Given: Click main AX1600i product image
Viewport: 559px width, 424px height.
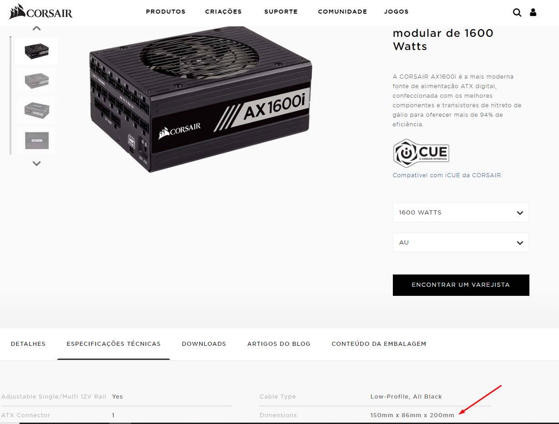Looking at the screenshot, I should coord(200,99).
